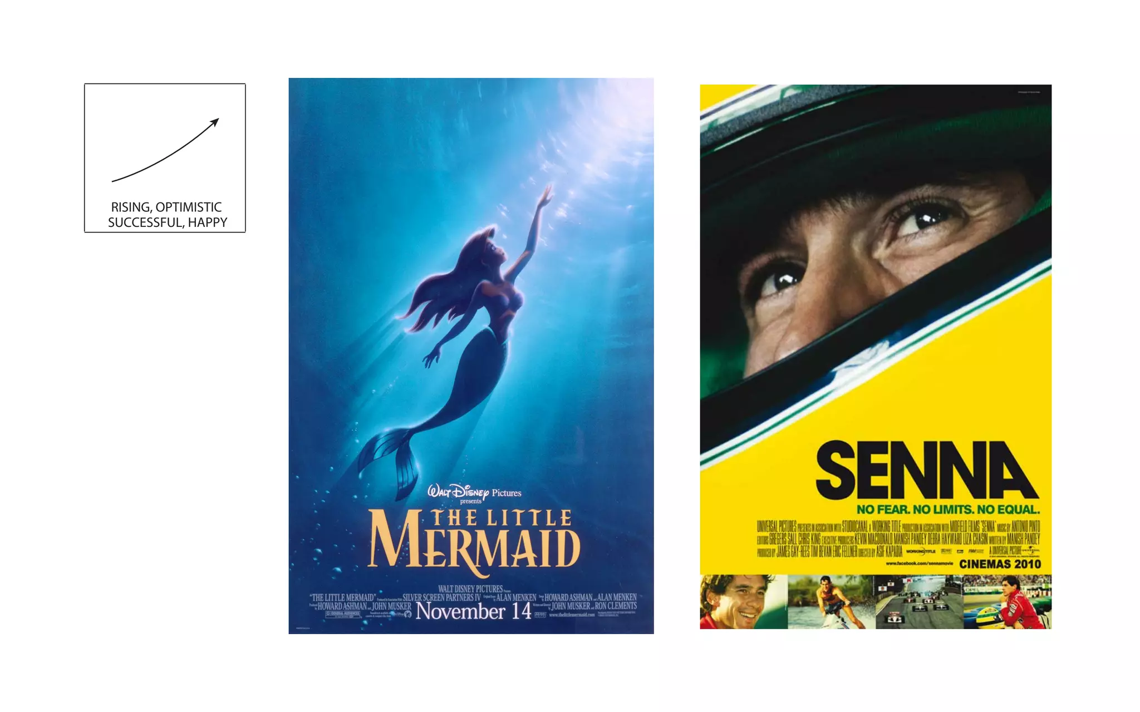Screen dimensions: 1140x712
Task: Select the 'RISING, OPTIMISTIC SUCCESSFUL, HAPPY' caption
Action: click(168, 215)
